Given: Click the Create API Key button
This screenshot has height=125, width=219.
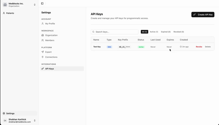Looking at the screenshot, I should pyautogui.click(x=203, y=15).
